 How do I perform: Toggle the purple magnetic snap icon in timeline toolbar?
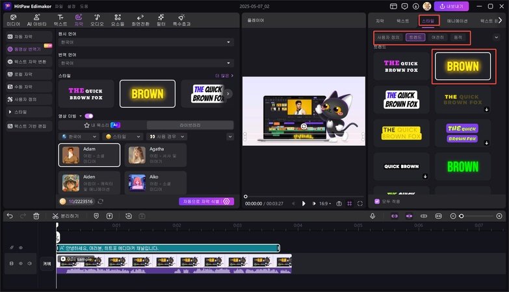pyautogui.click(x=409, y=216)
